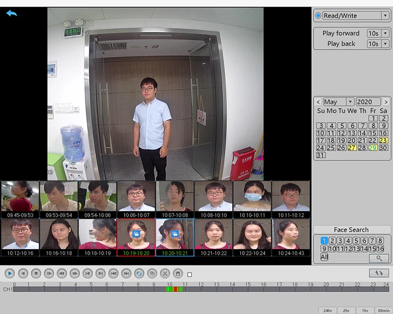Tick the checkbox beside the playback controls
Viewport: 393px width, 314px height.
pyautogui.click(x=190, y=274)
